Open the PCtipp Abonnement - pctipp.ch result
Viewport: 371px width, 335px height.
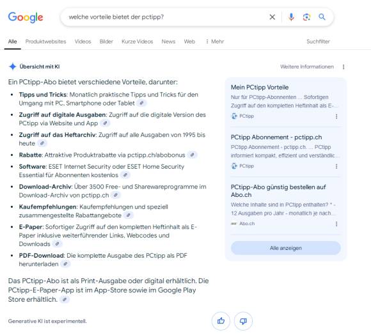(276, 137)
